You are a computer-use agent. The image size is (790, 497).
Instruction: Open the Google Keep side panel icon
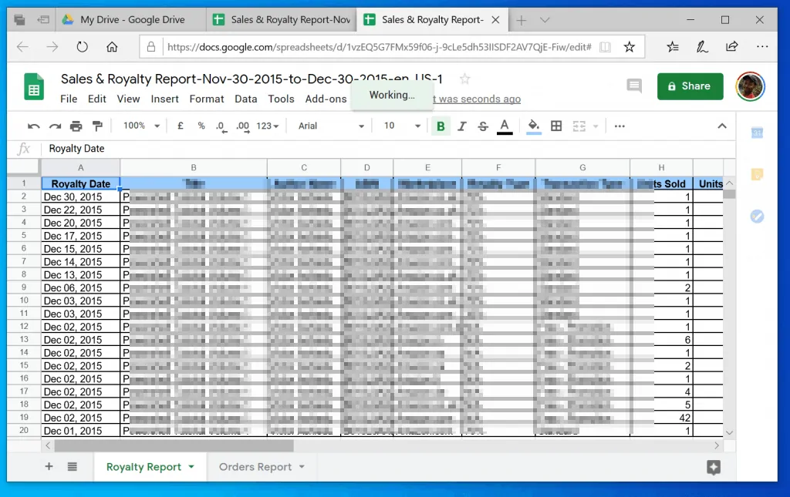click(757, 174)
